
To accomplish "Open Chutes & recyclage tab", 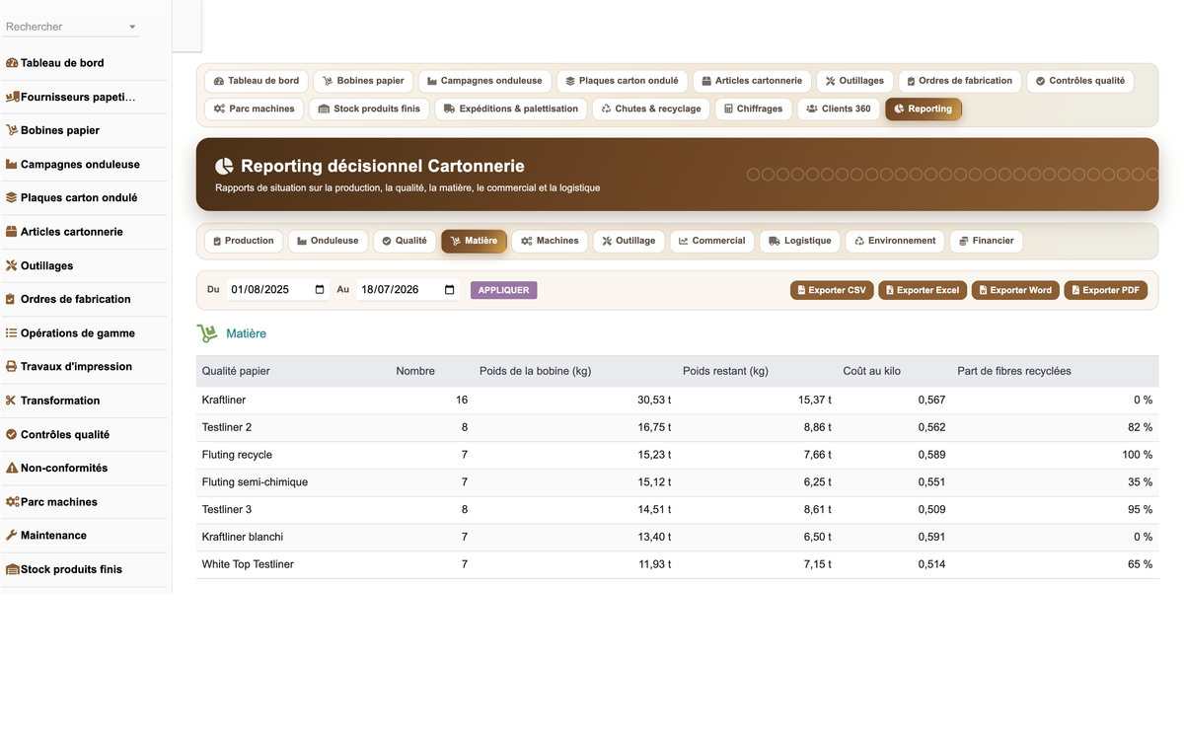I will click(651, 109).
